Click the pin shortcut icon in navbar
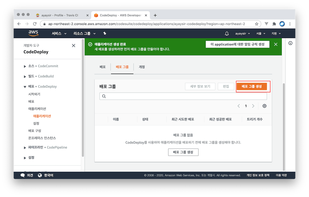309x197 pixels. (105, 33)
